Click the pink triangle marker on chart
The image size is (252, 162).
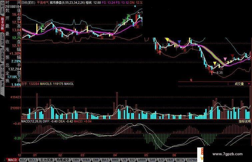[225, 59]
